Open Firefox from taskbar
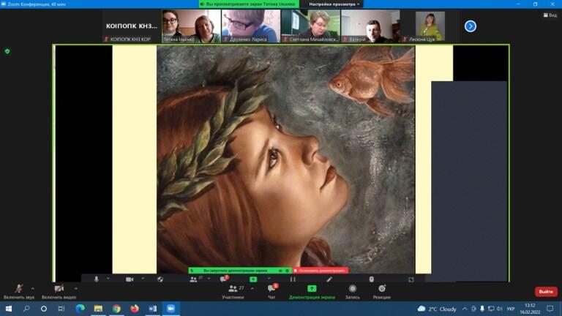The height and width of the screenshot is (316, 562). tap(135, 309)
